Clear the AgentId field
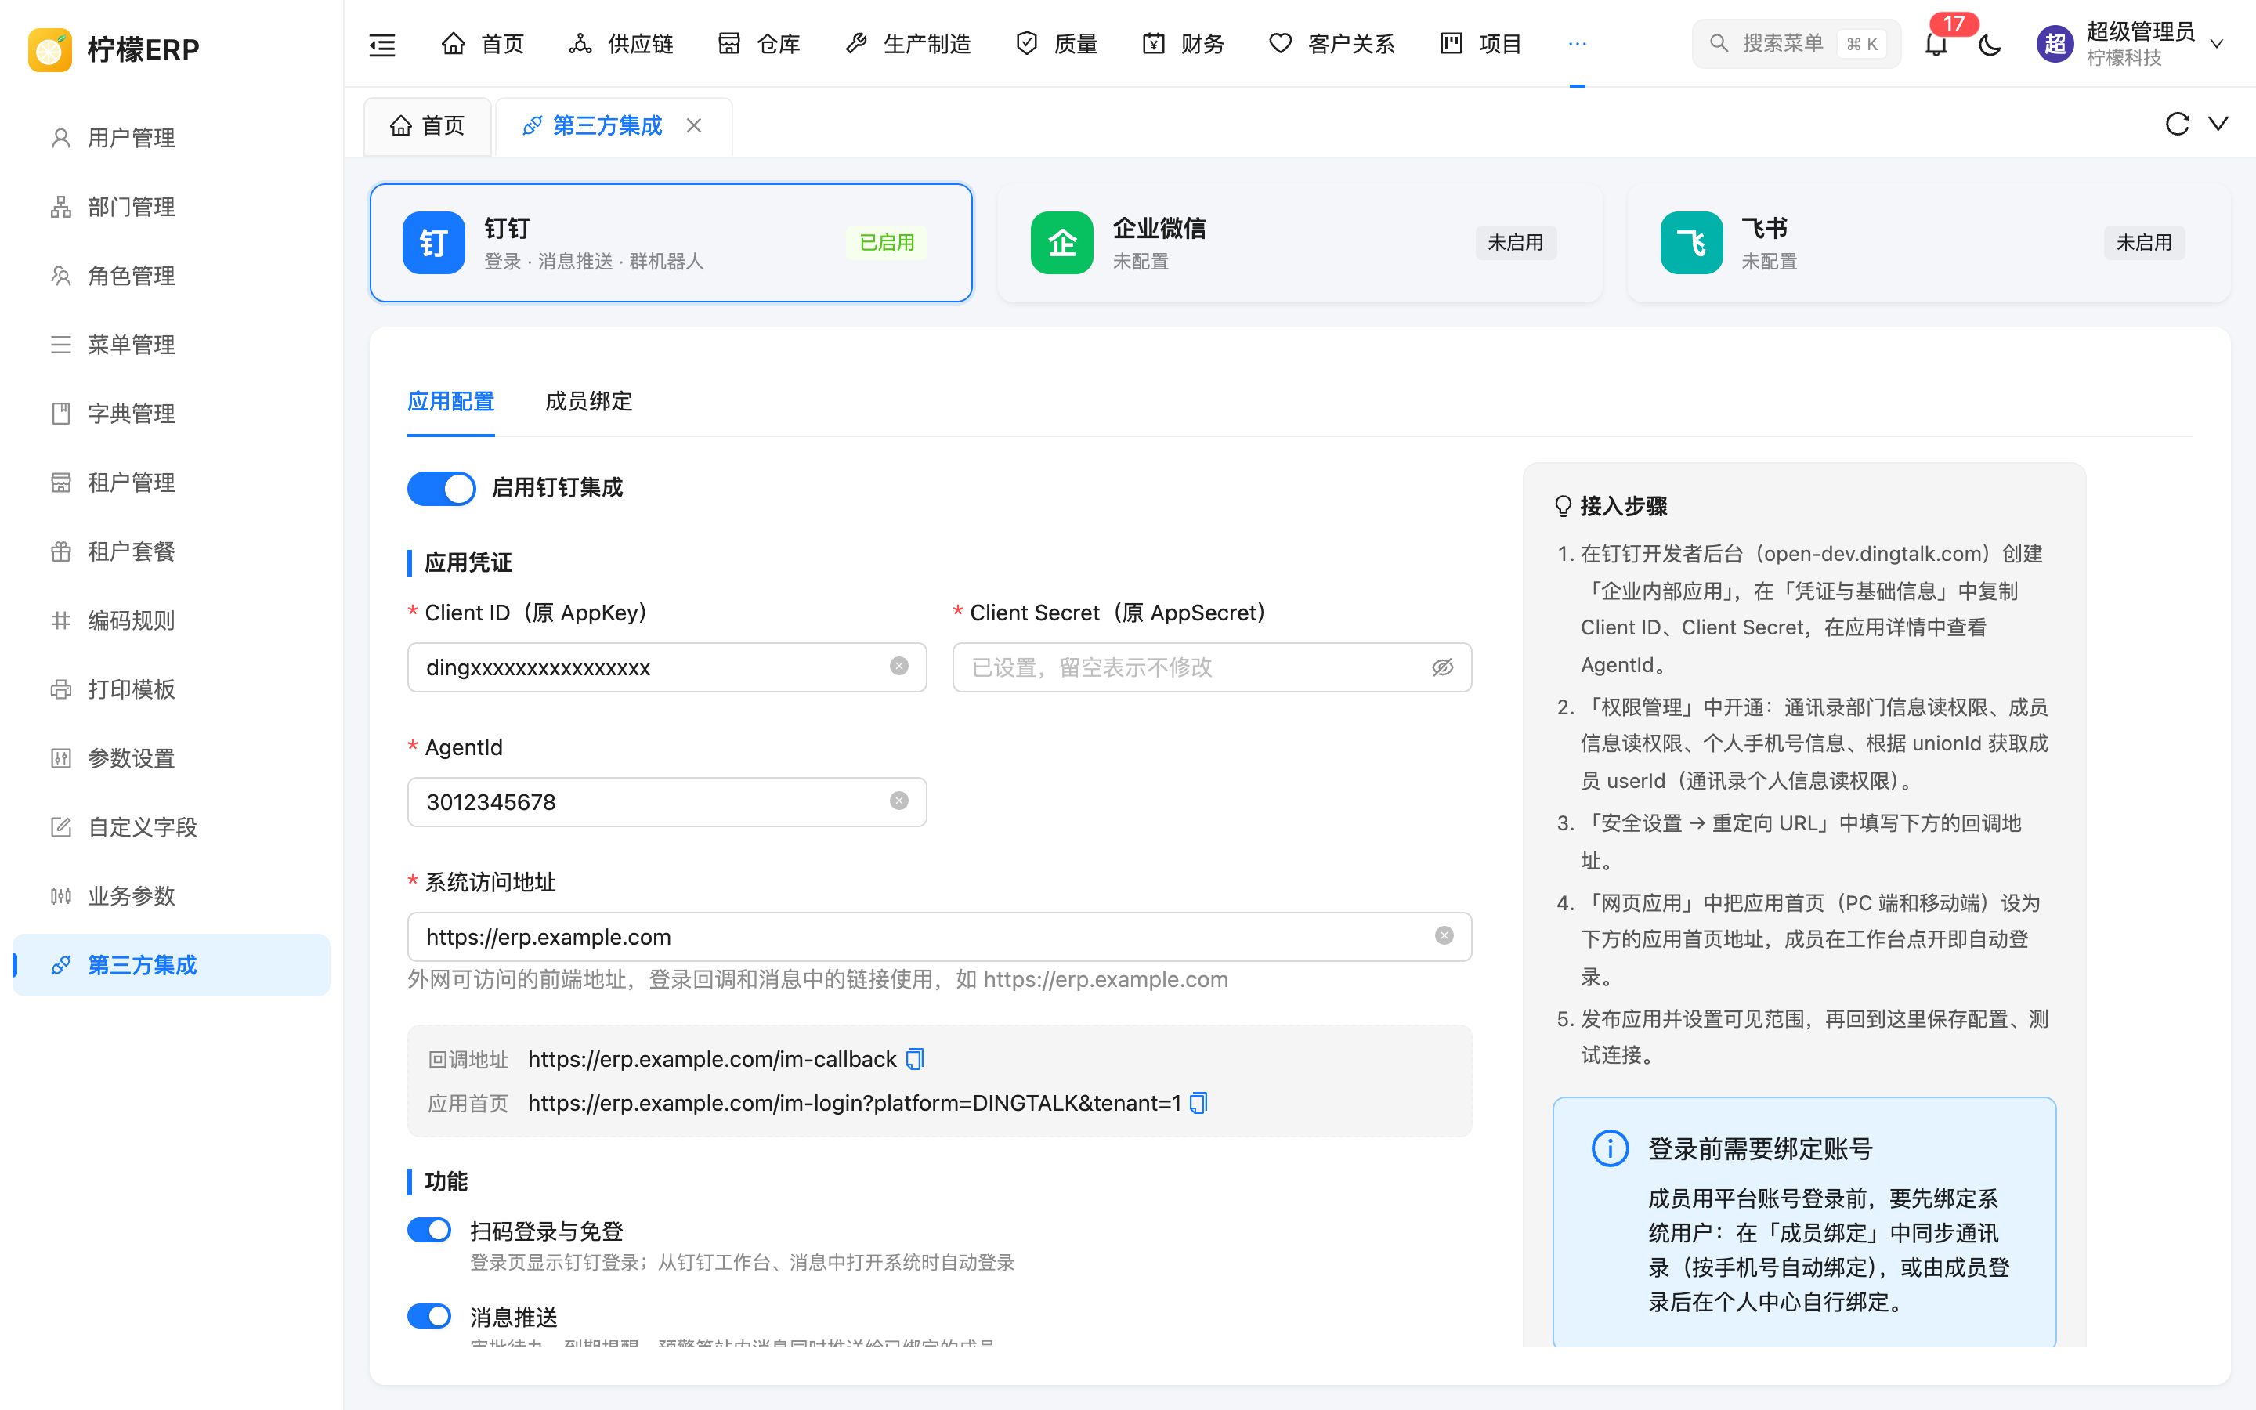The width and height of the screenshot is (2256, 1410). coord(898,801)
